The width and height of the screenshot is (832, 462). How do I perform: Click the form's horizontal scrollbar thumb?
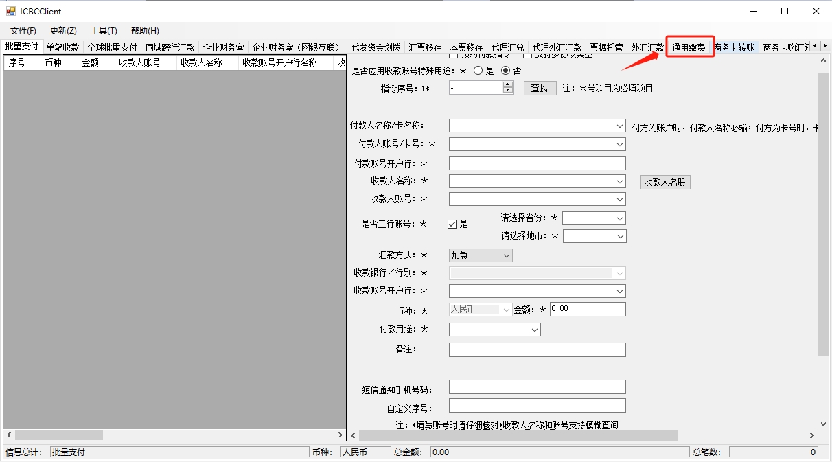(x=518, y=435)
